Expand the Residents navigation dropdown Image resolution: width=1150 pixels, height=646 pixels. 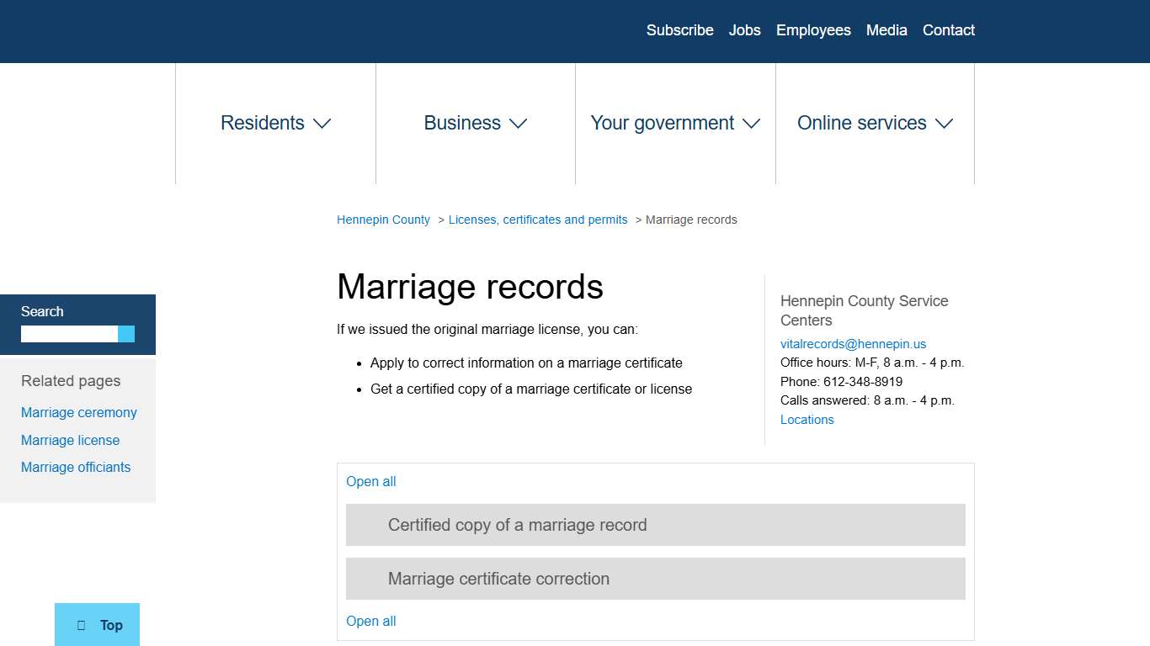[274, 123]
